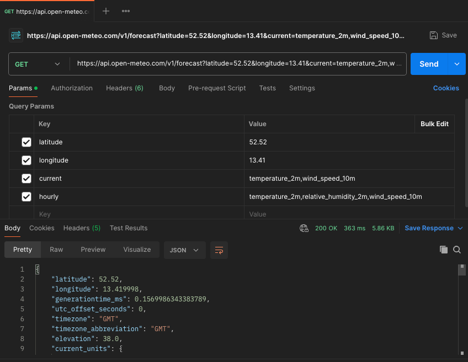
Task: Click the temperature_2m,wind_speed_10m value cell
Action: click(349, 179)
